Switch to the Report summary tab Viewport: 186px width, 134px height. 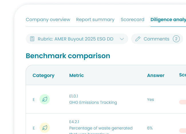point(95,20)
